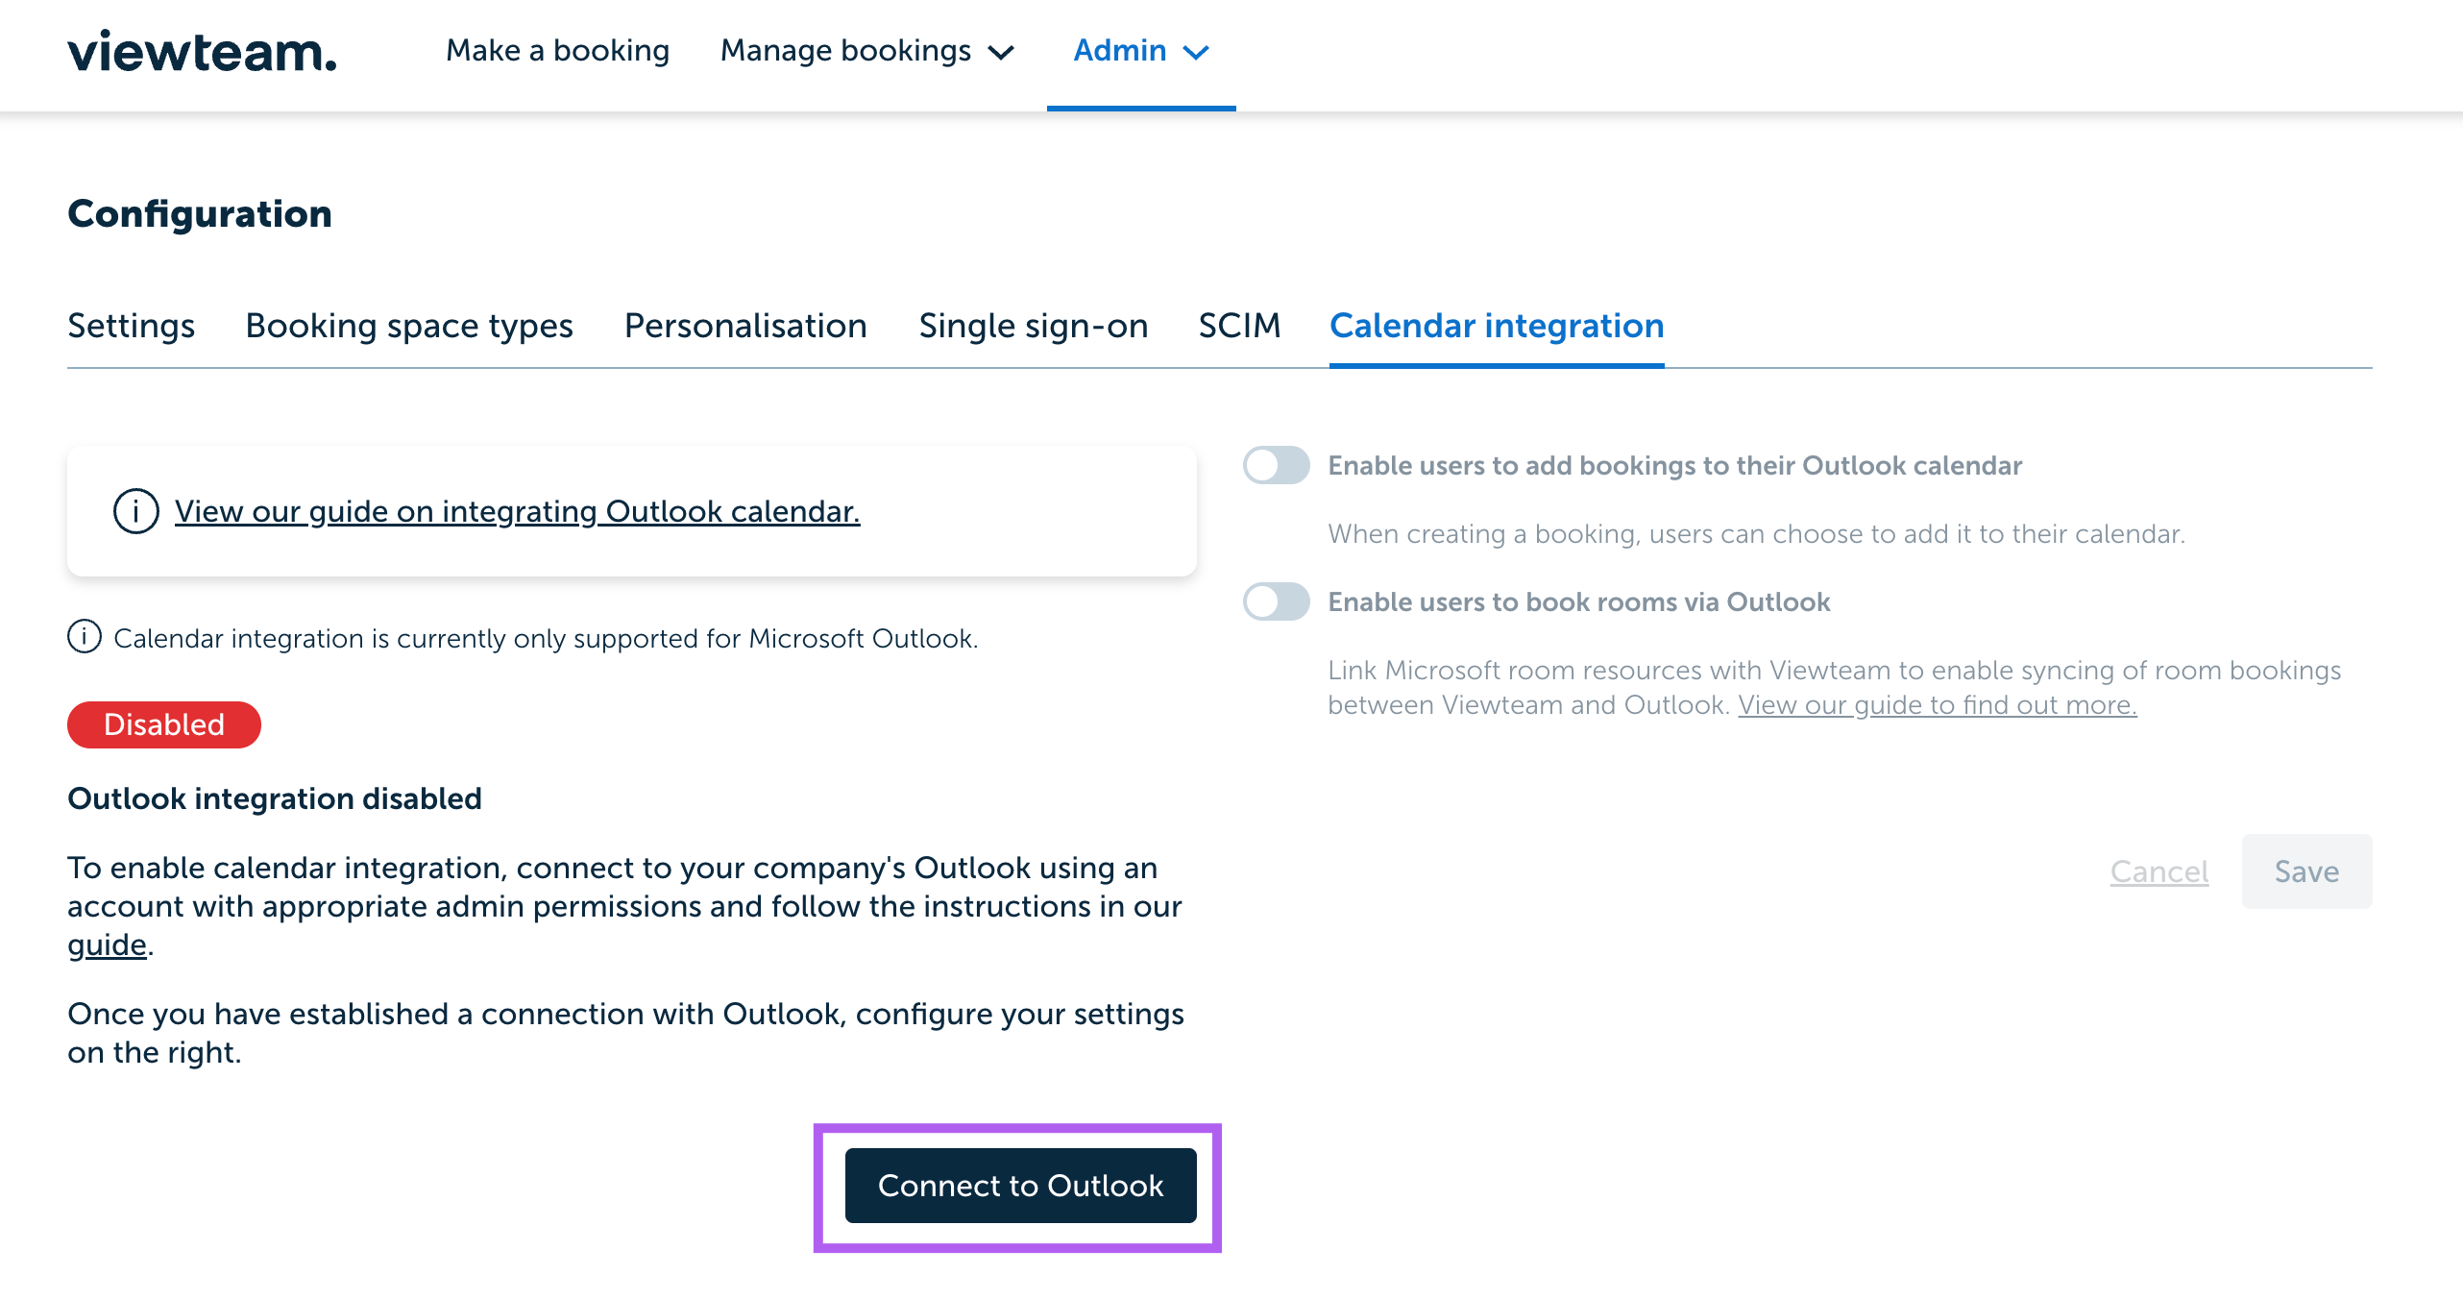
Task: Click the Cancel link
Action: [2159, 871]
